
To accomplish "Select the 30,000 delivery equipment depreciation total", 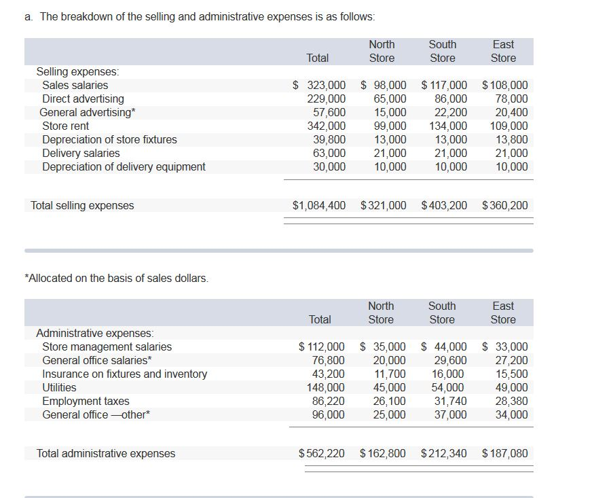I will point(329,167).
